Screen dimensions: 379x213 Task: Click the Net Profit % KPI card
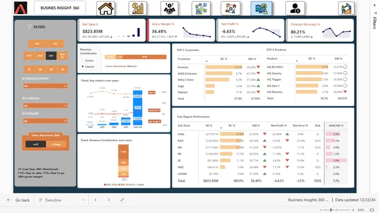pos(250,30)
